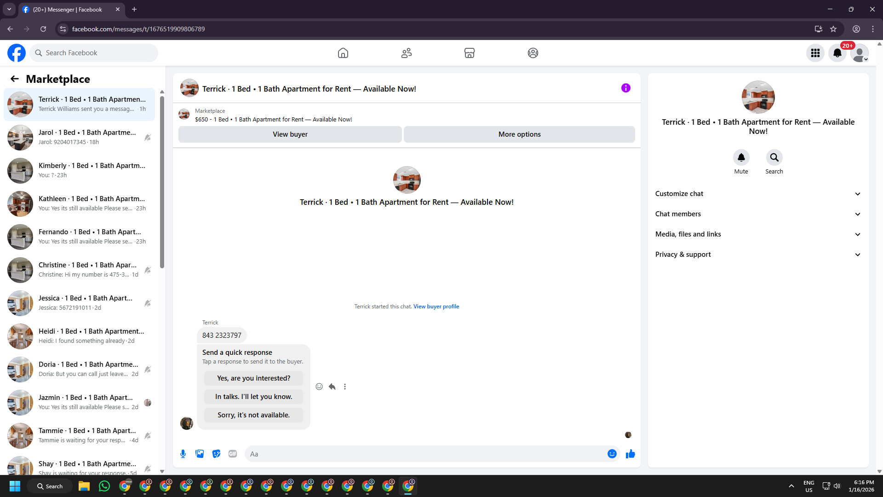Expand Chat members section
The height and width of the screenshot is (497, 883).
coord(758,214)
